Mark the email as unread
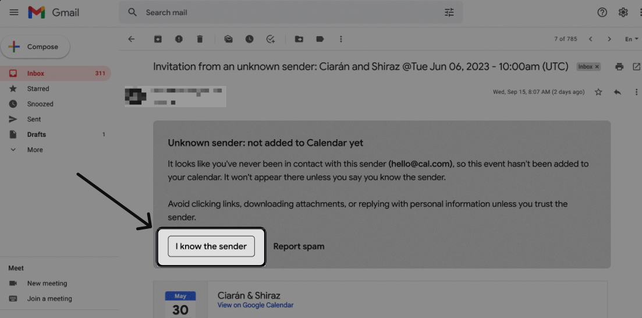 pyautogui.click(x=229, y=39)
